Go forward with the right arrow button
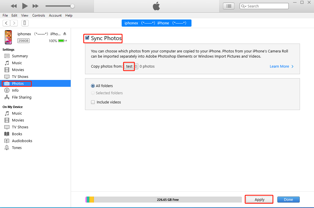314x208 pixels. [14, 23]
